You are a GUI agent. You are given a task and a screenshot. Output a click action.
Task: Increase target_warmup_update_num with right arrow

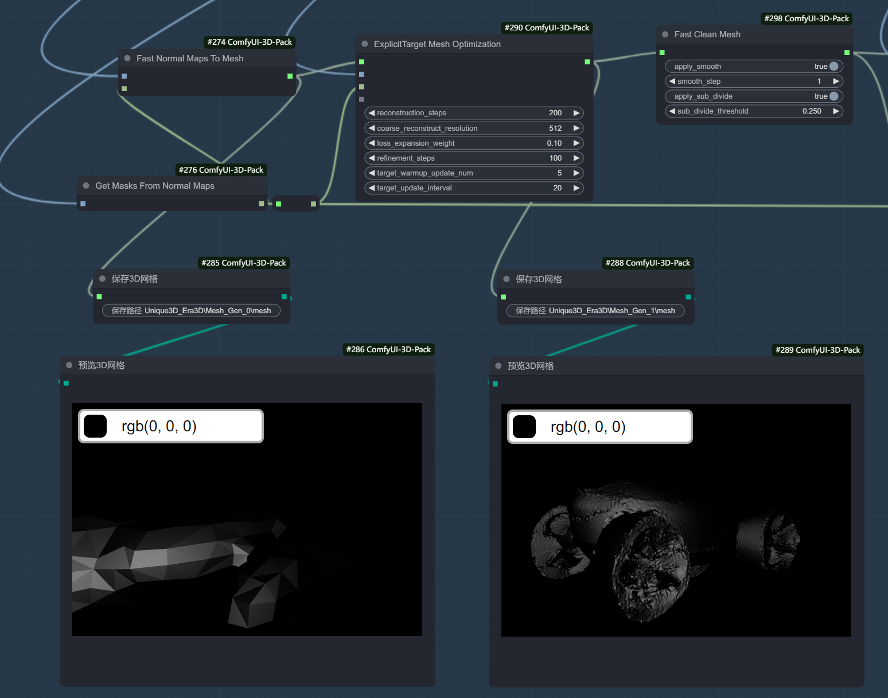tap(577, 173)
